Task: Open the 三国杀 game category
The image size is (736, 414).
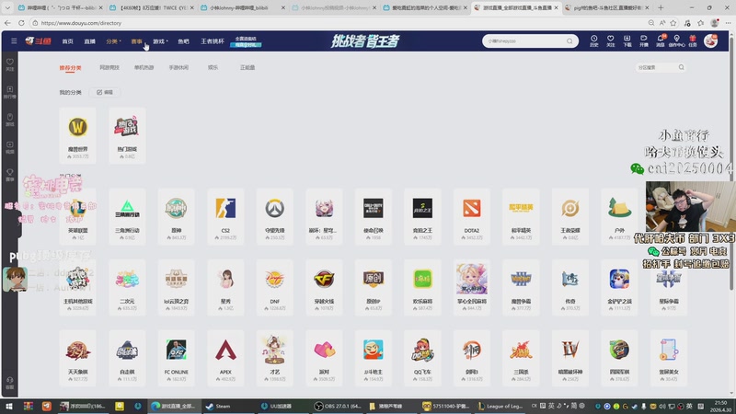Action: coord(521,358)
